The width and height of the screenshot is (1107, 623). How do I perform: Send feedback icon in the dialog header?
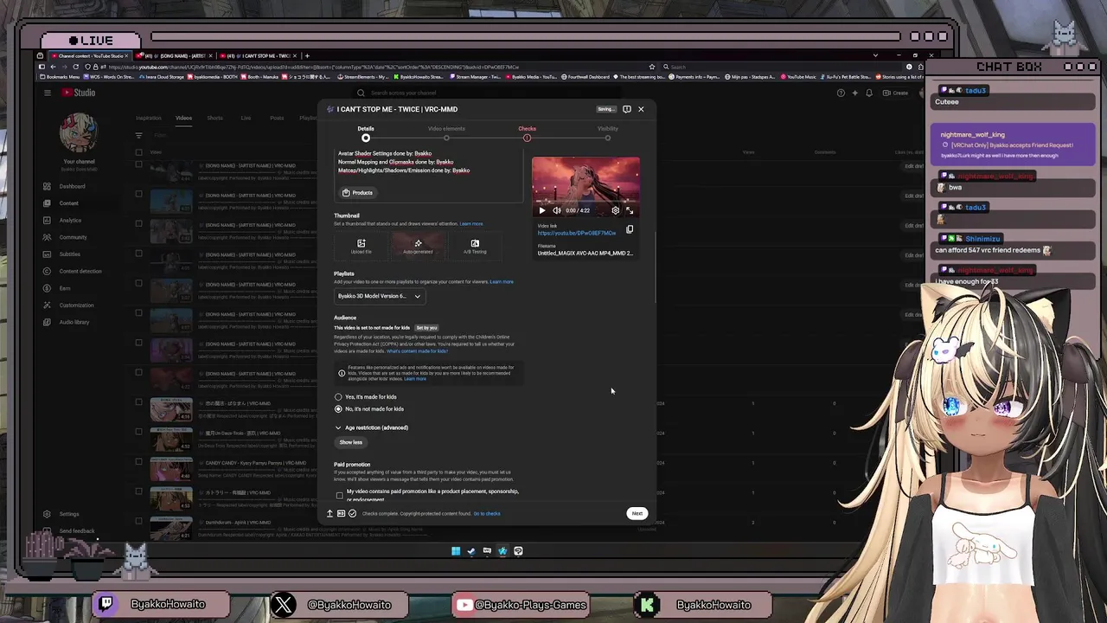[x=627, y=109]
